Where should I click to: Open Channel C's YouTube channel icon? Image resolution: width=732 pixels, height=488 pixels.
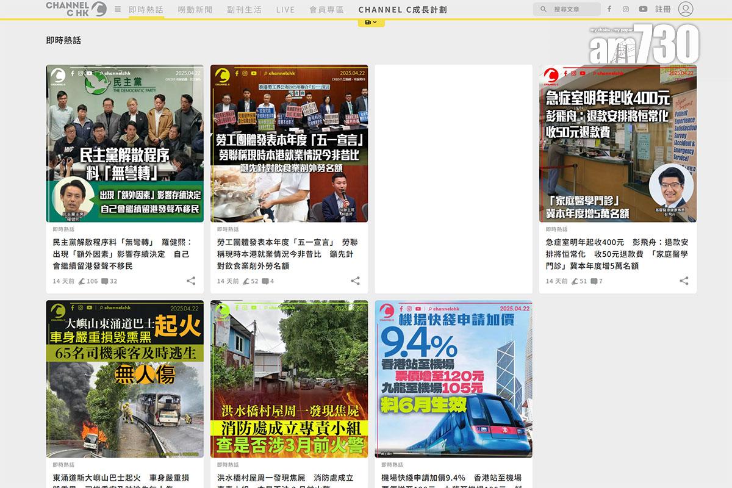point(643,9)
